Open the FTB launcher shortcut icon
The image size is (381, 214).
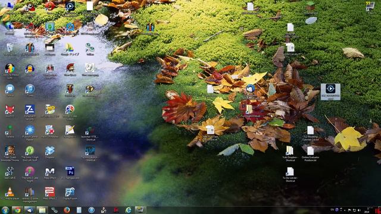click(x=90, y=131)
